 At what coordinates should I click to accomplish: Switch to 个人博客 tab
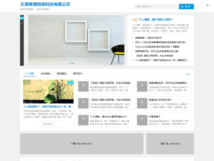[29, 74]
